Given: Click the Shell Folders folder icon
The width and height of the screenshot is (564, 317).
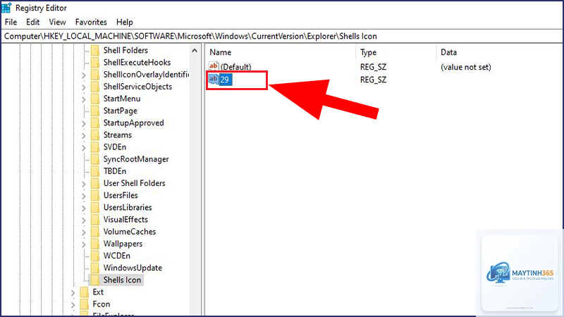Looking at the screenshot, I should (x=95, y=50).
